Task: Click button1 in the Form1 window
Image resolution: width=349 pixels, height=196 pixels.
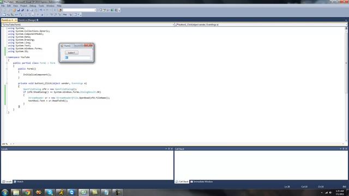Action: pyautogui.click(x=71, y=53)
